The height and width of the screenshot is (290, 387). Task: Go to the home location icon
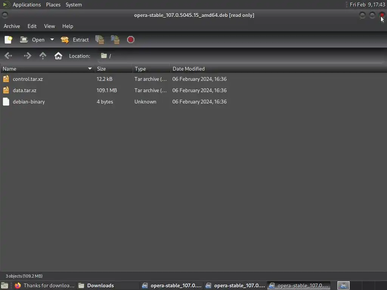58,56
